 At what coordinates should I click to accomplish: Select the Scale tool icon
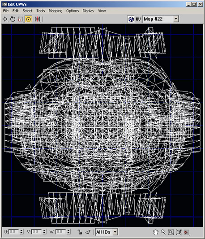[21, 19]
